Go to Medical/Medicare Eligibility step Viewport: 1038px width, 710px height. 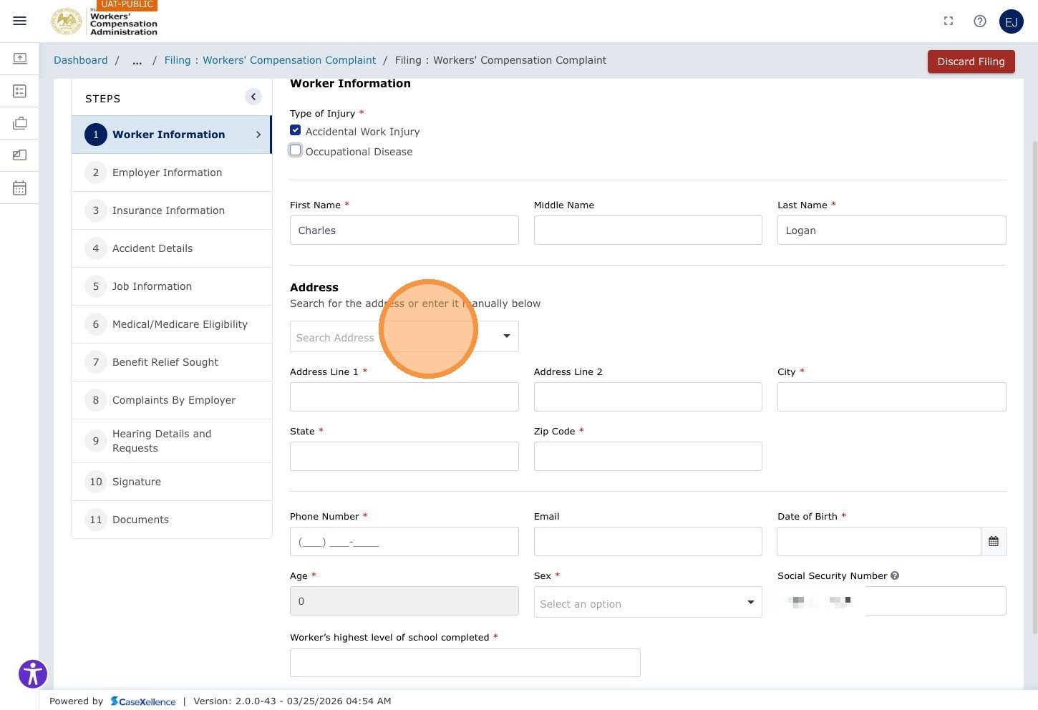coord(172,324)
